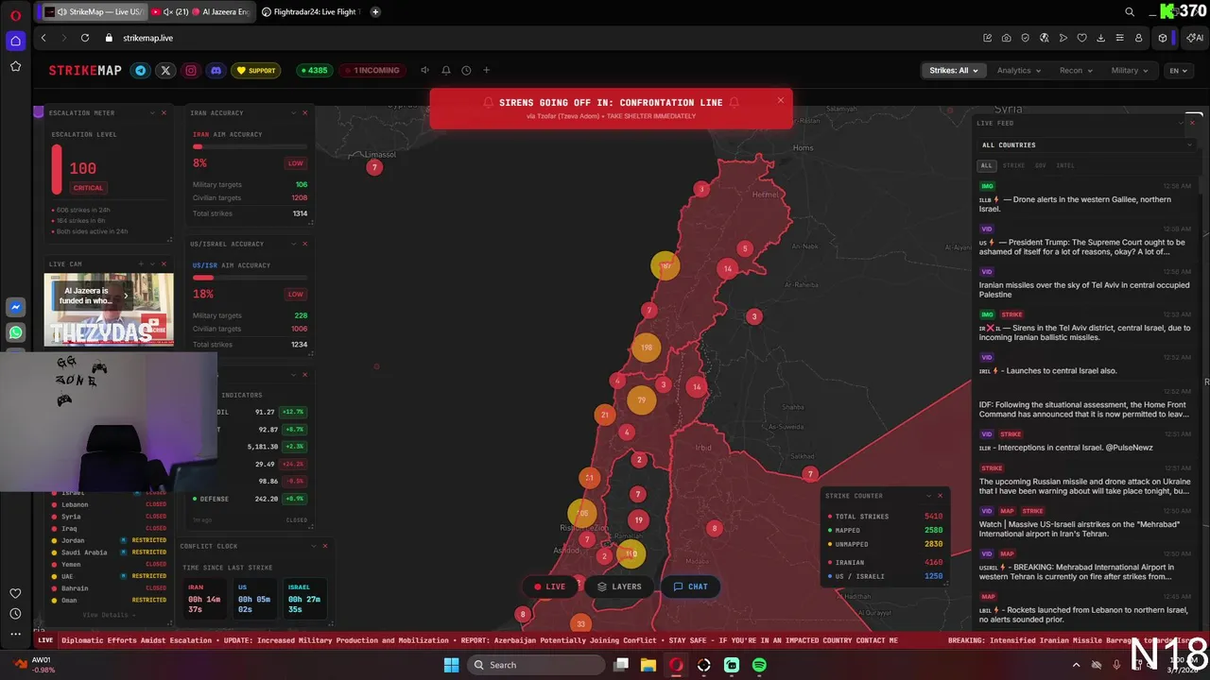Select the ALL tab in Live Feed
The height and width of the screenshot is (680, 1210).
pos(986,165)
